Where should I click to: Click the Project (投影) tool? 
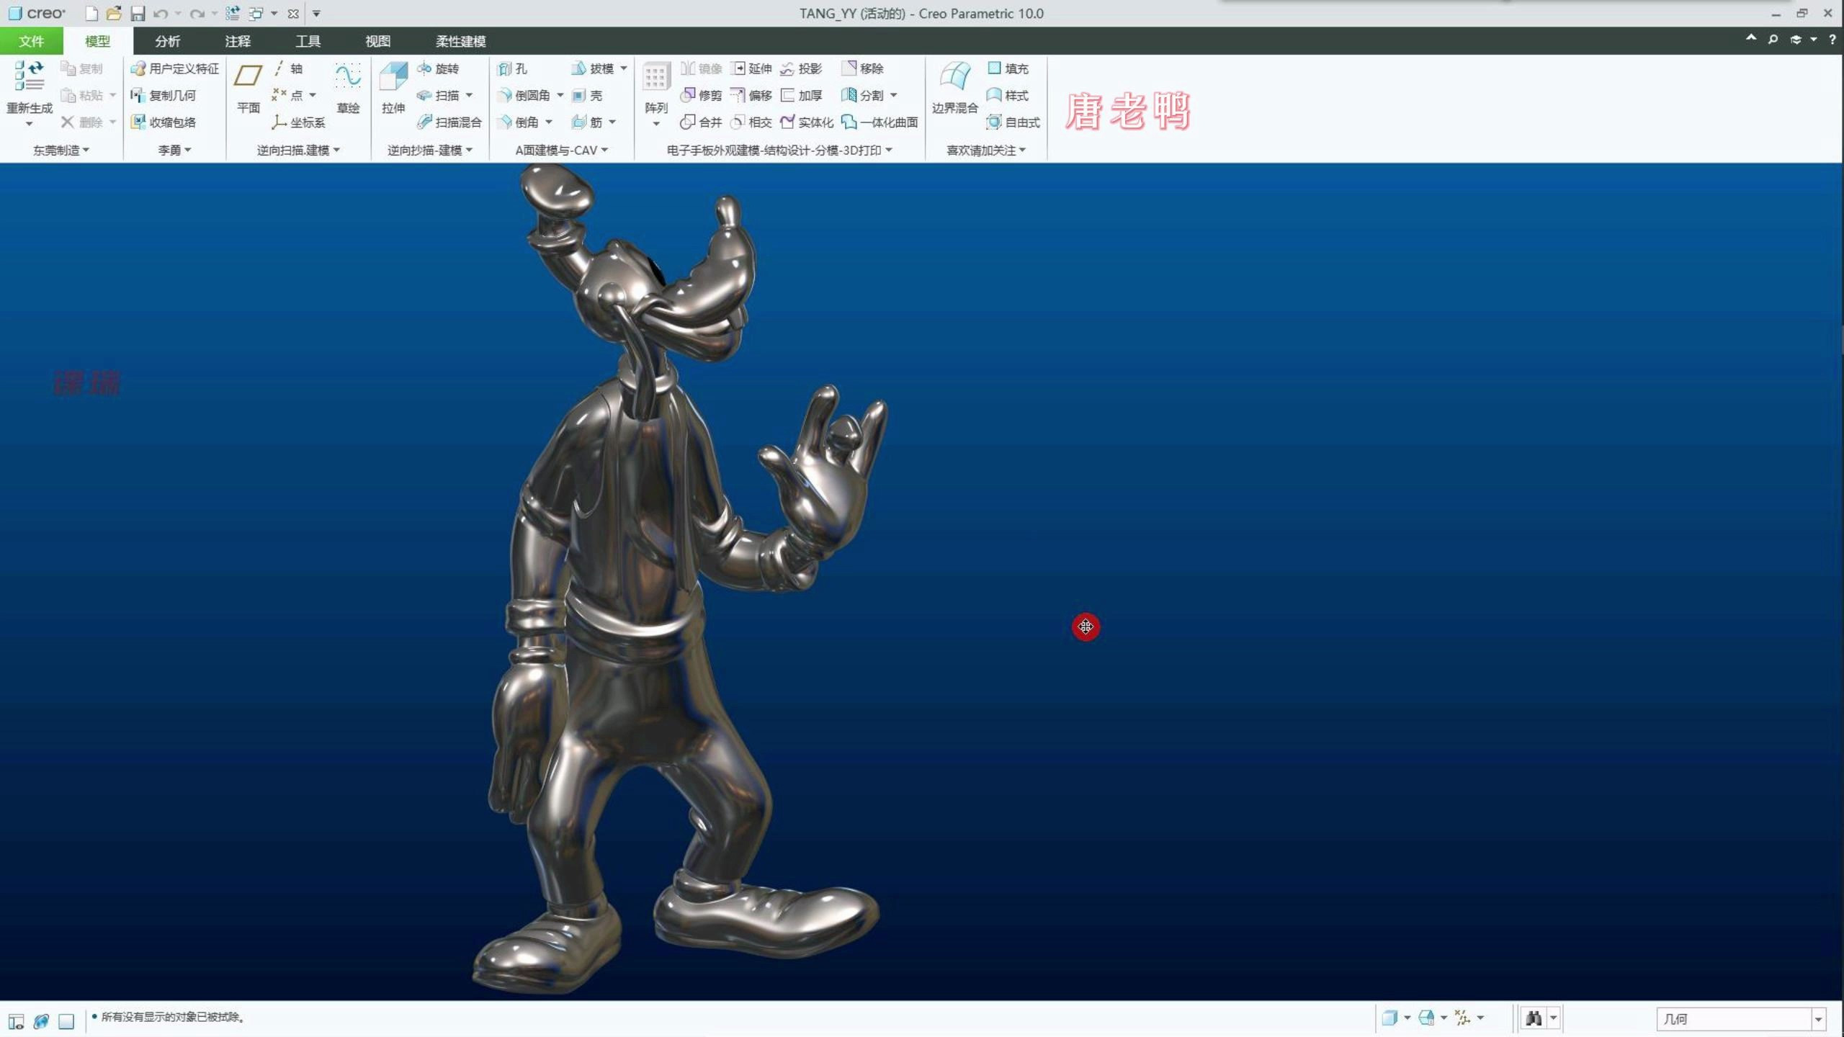[801, 68]
